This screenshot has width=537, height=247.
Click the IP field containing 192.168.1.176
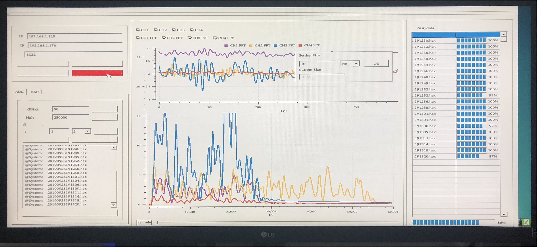click(x=75, y=45)
